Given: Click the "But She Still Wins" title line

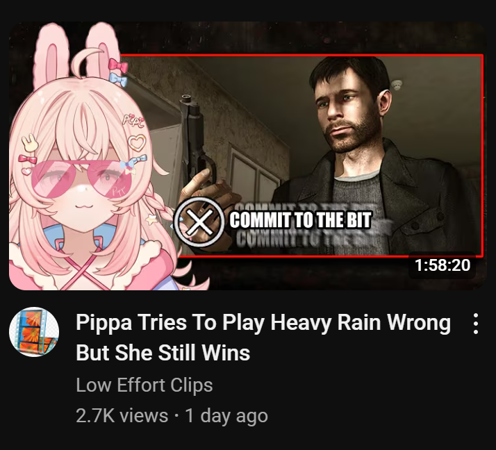Looking at the screenshot, I should pos(163,352).
